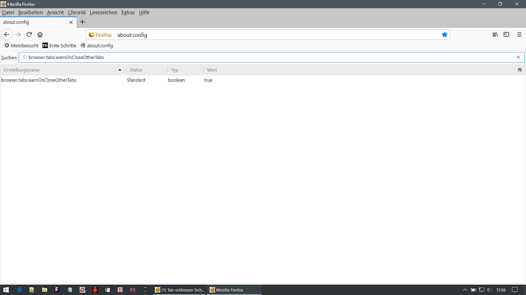Clear the search field text
This screenshot has width=526, height=295.
[518, 57]
